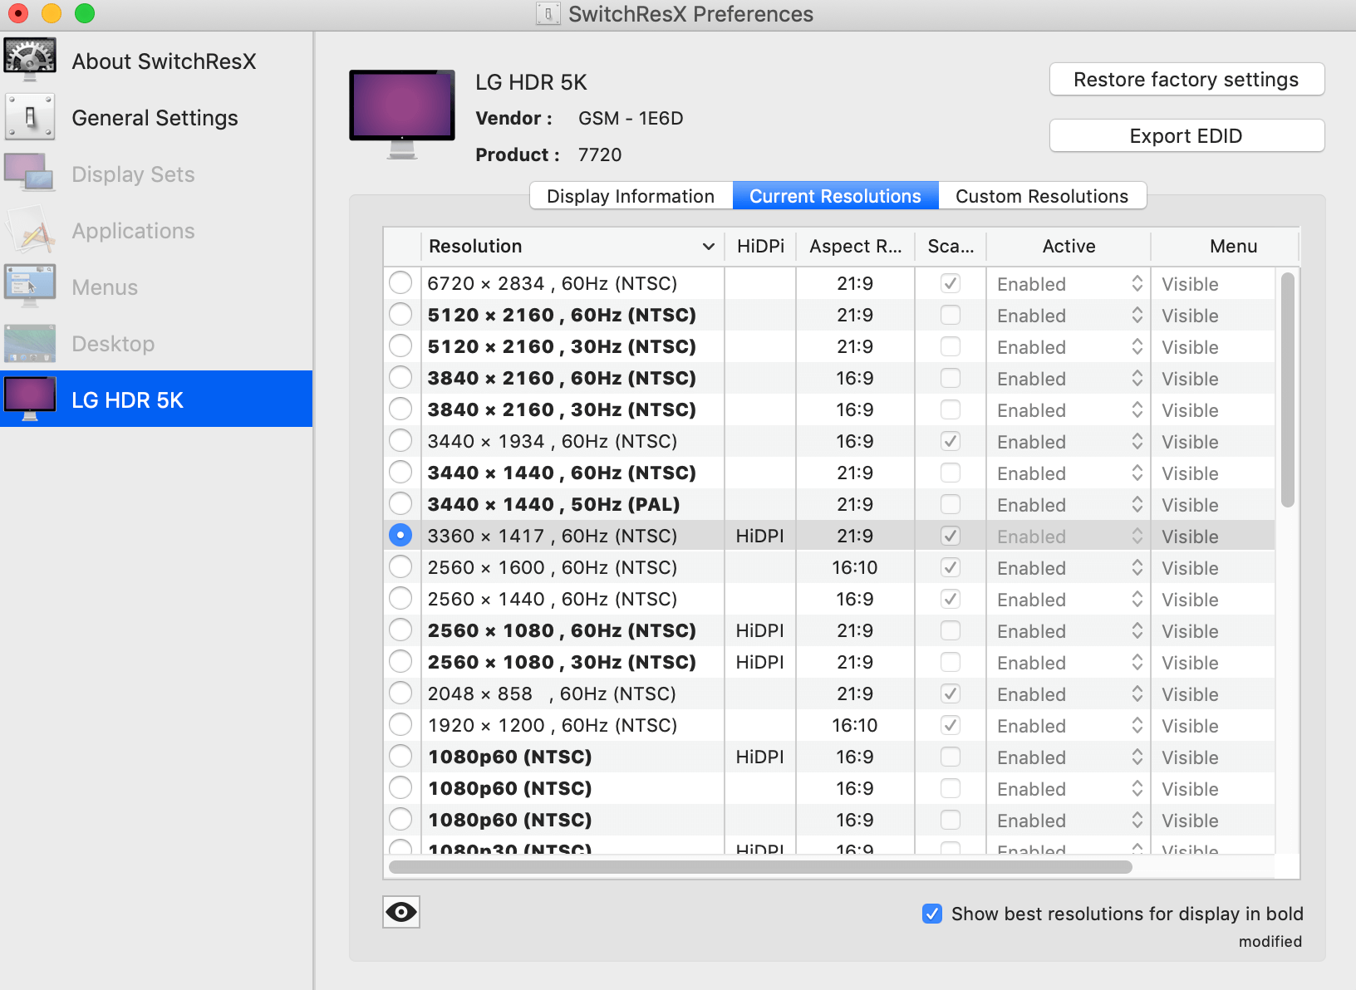Toggle scaled checkbox for 2560 × 1440
This screenshot has width=1356, height=990.
(951, 599)
